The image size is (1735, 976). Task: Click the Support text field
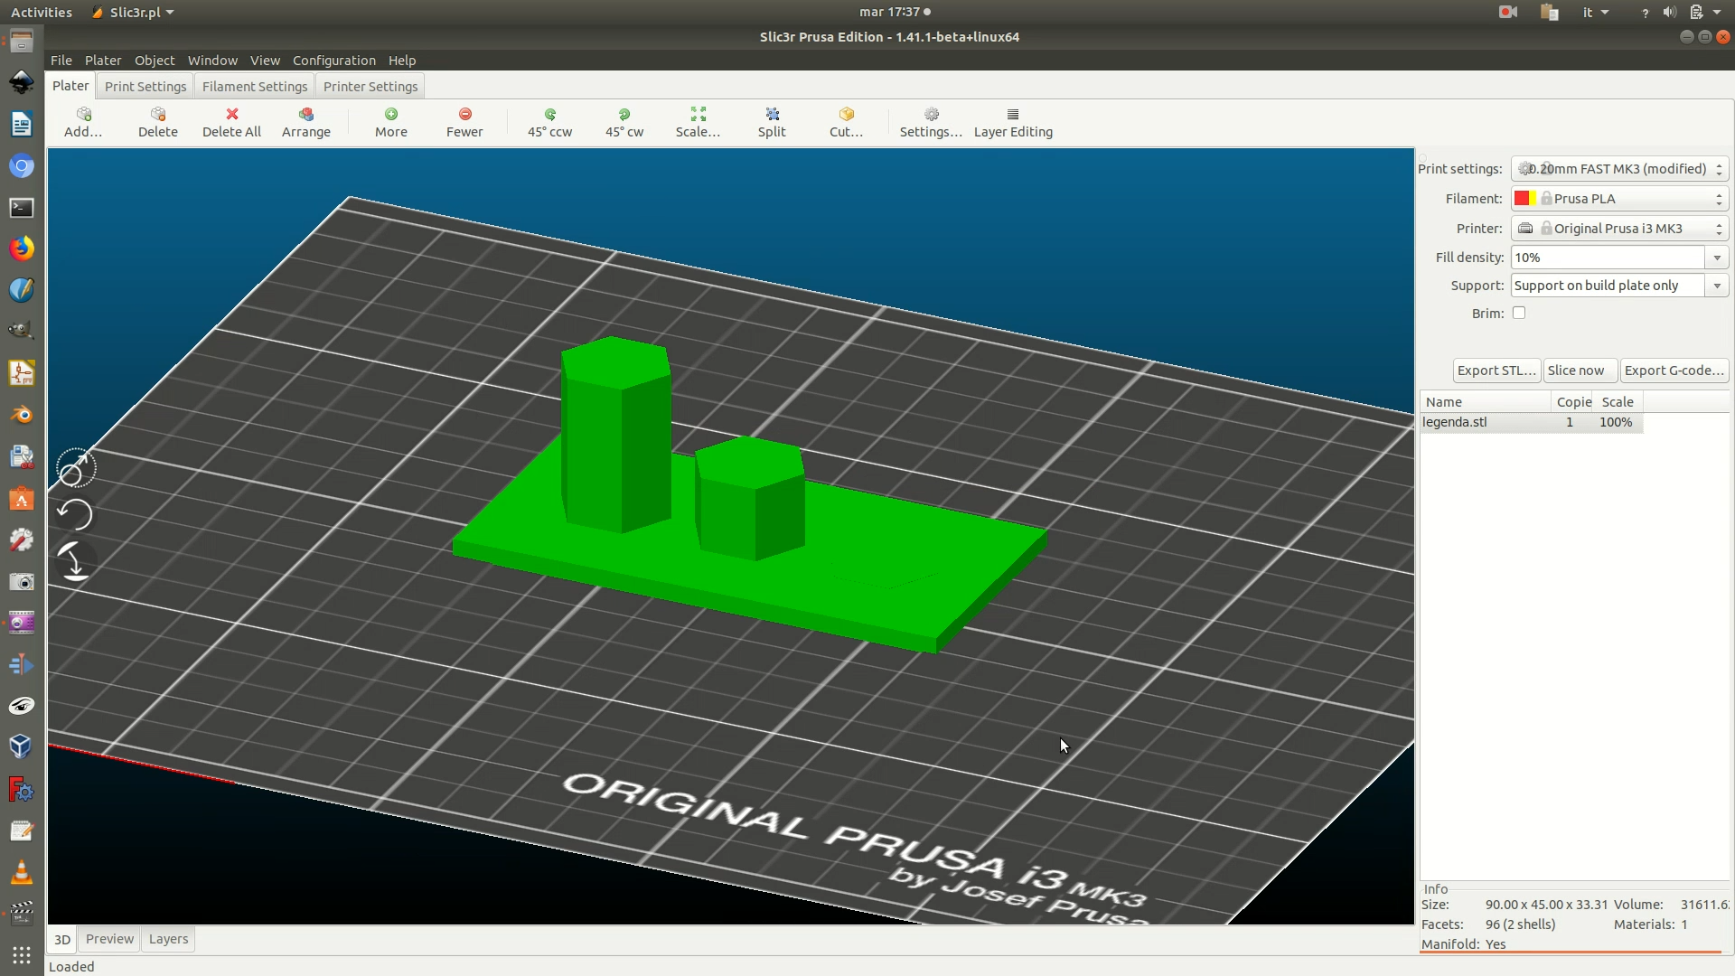click(1608, 286)
